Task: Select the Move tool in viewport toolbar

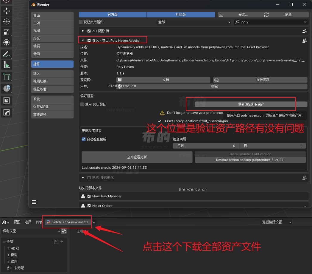Action: [6, 11]
